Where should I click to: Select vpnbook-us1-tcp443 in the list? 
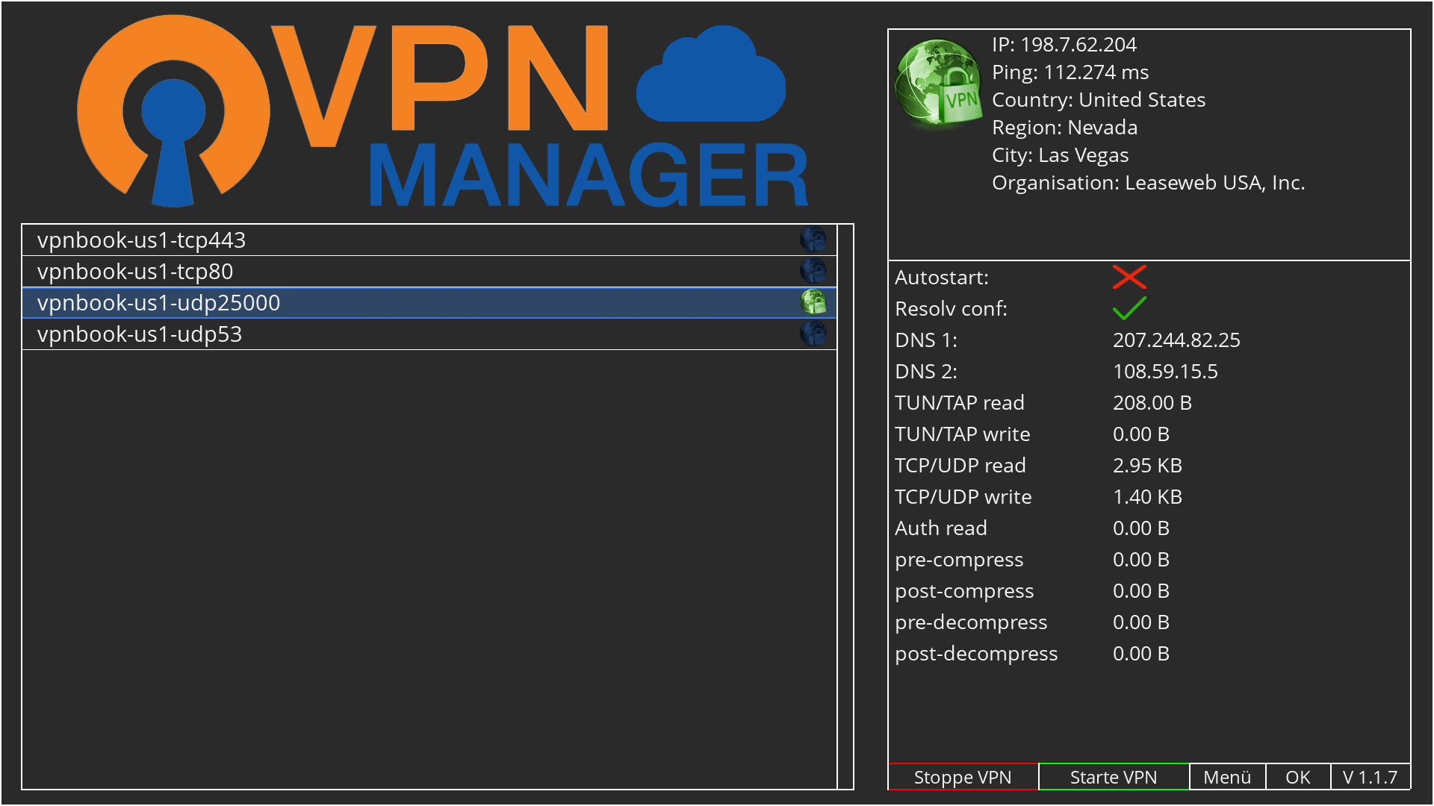point(142,240)
